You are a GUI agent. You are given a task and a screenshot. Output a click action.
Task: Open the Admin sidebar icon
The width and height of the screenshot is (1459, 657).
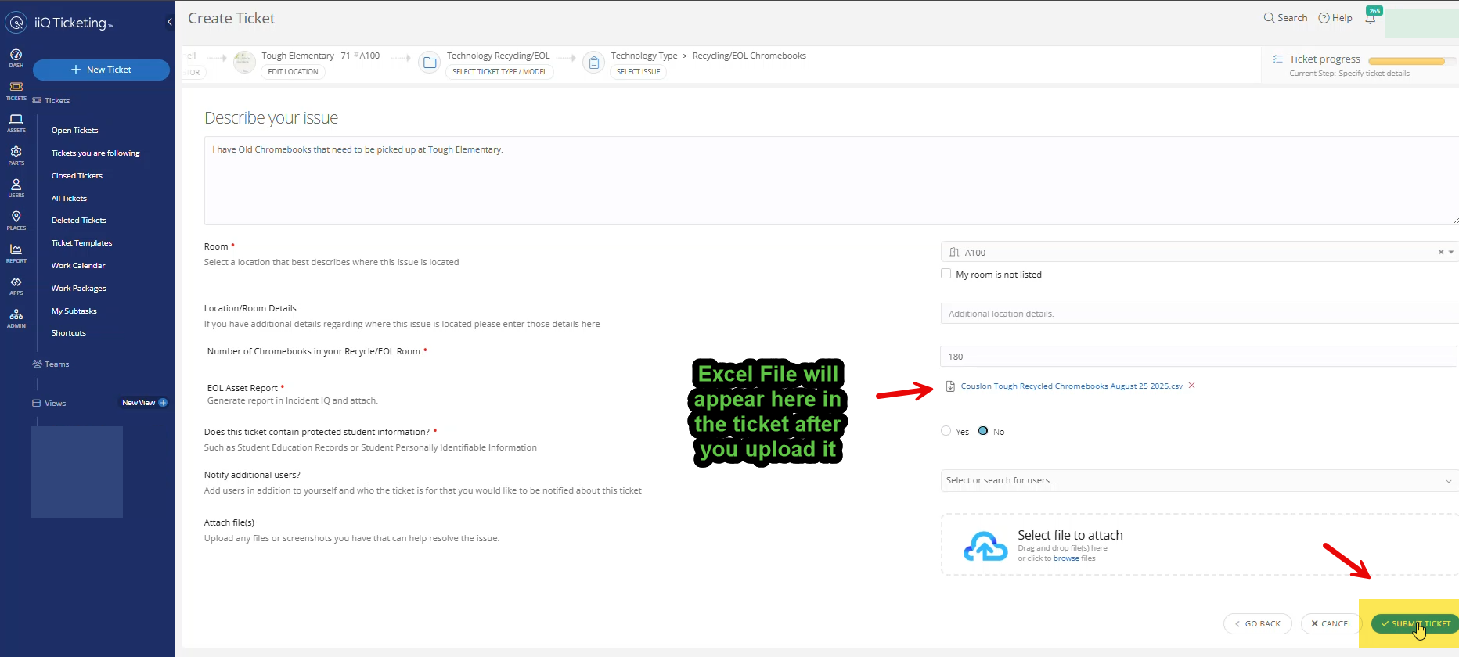click(x=16, y=318)
